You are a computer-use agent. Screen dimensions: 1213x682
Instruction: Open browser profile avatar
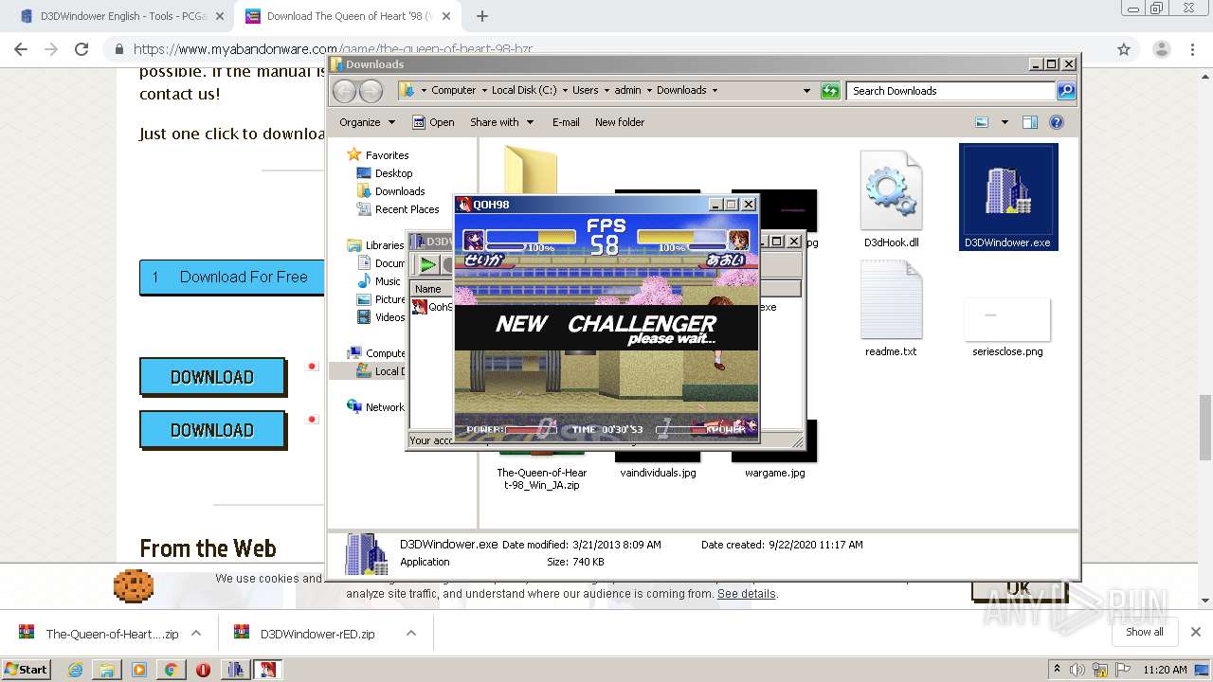pyautogui.click(x=1161, y=49)
